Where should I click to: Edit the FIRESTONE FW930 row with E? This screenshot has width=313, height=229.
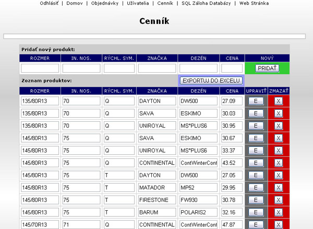tap(256, 200)
